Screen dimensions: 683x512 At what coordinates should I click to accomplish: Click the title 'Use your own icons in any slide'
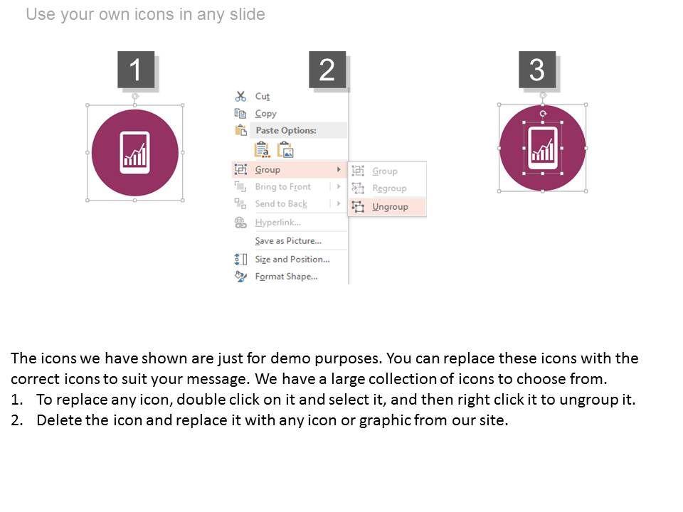click(145, 14)
